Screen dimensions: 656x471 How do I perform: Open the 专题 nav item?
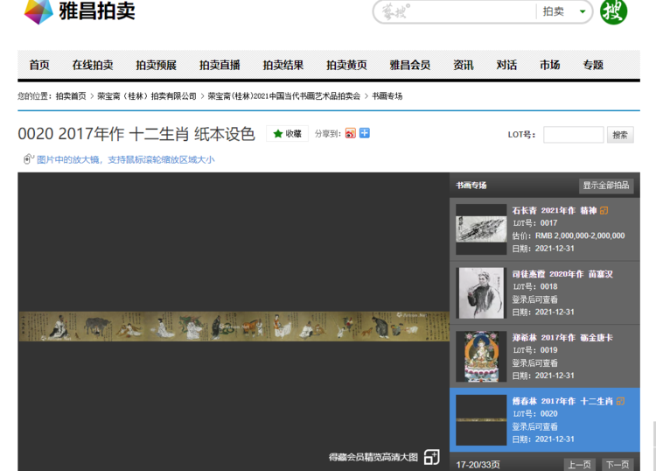point(593,65)
